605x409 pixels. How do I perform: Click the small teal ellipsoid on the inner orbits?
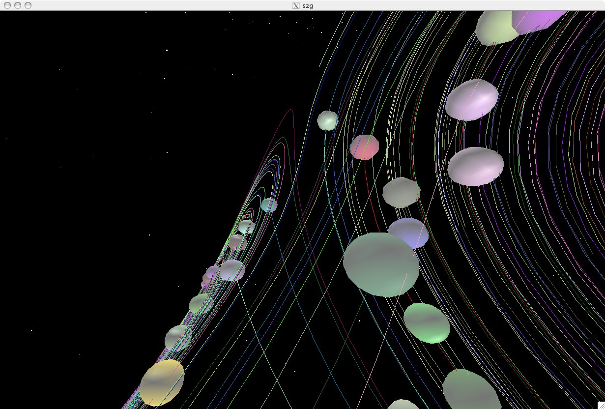pos(269,205)
